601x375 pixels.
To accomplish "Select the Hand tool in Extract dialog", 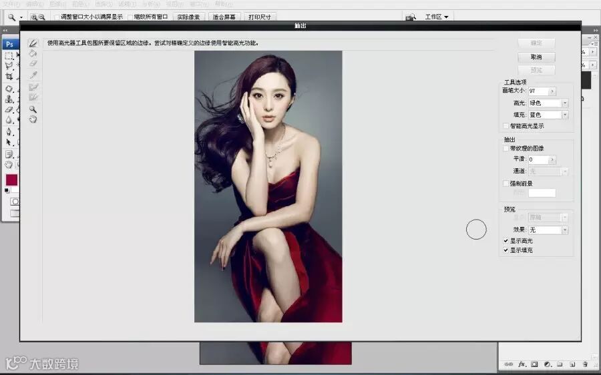I will (33, 119).
